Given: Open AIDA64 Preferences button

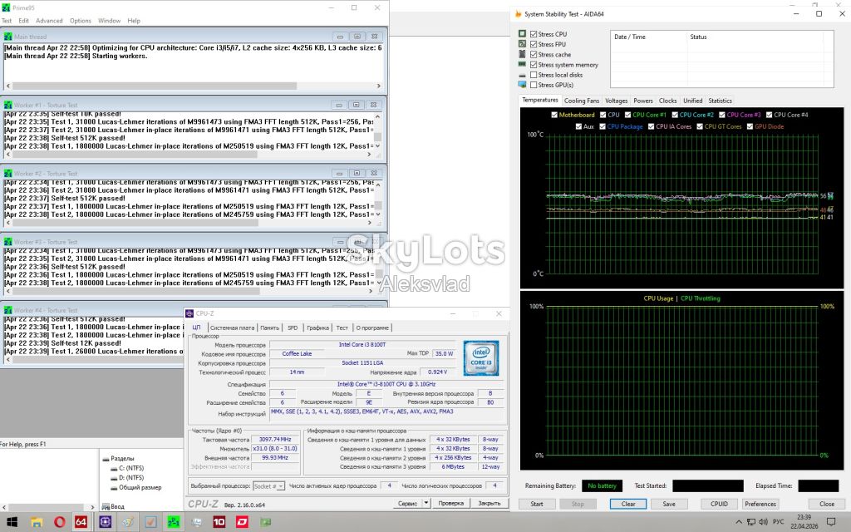Looking at the screenshot, I should (x=760, y=504).
